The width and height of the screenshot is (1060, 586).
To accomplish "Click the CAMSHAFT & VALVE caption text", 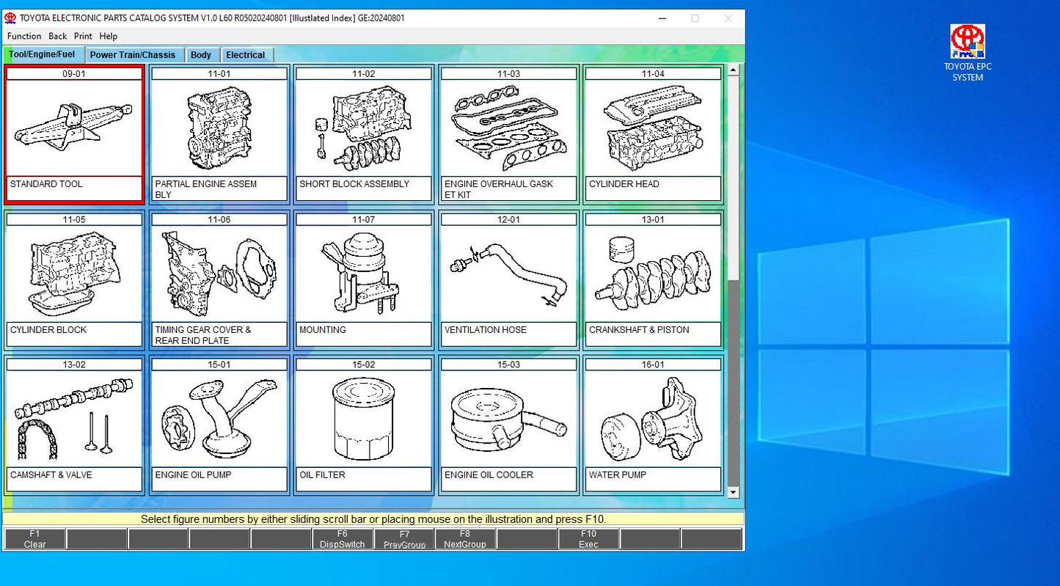I will 51,475.
